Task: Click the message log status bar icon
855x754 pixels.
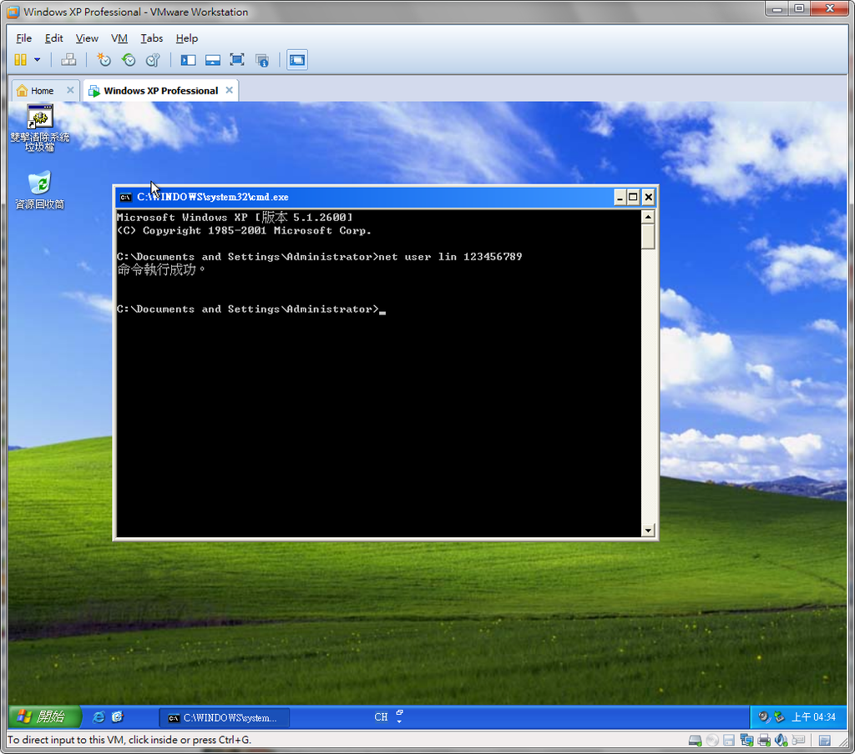Action: [x=824, y=741]
